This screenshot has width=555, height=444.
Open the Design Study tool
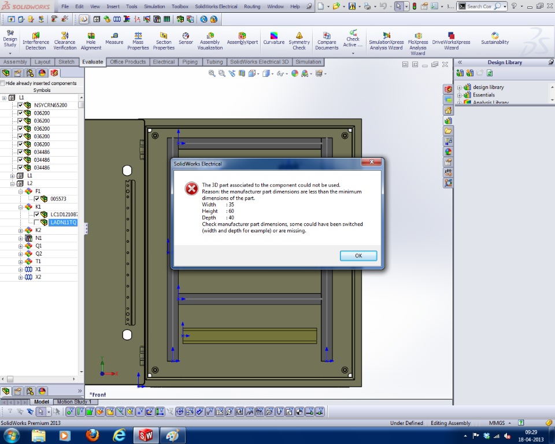coord(10,38)
